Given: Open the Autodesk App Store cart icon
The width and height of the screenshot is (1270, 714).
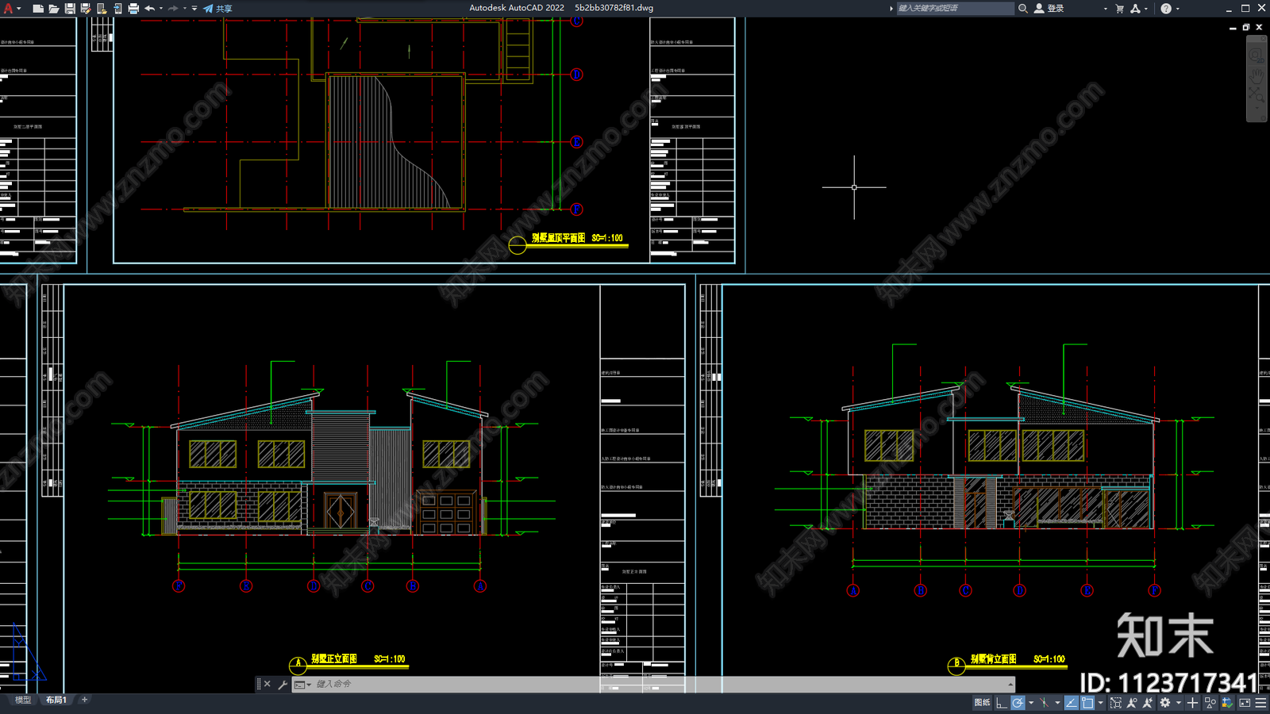Looking at the screenshot, I should (1120, 8).
